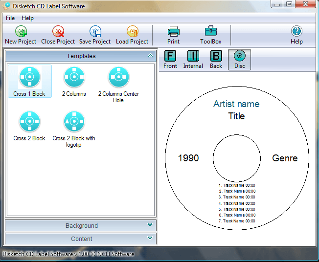
Task: Select the '1990' year text on disc
Action: [188, 158]
